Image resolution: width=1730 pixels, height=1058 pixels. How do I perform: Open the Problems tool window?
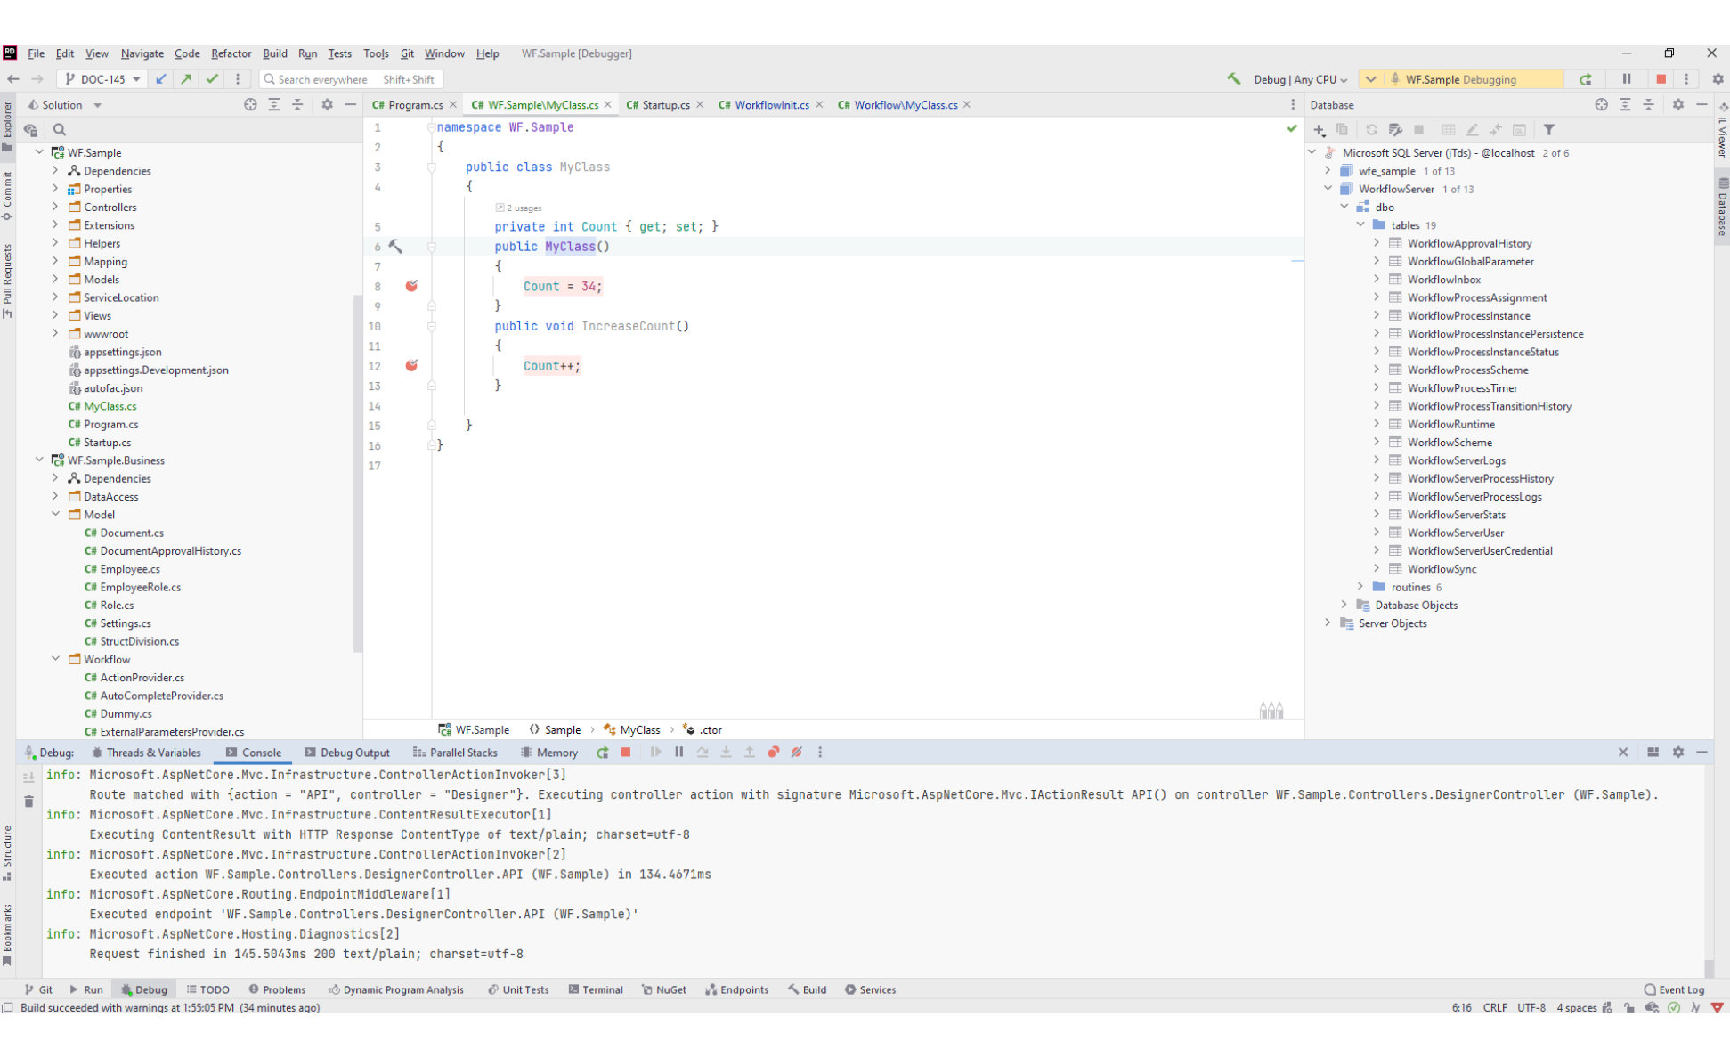click(x=277, y=989)
